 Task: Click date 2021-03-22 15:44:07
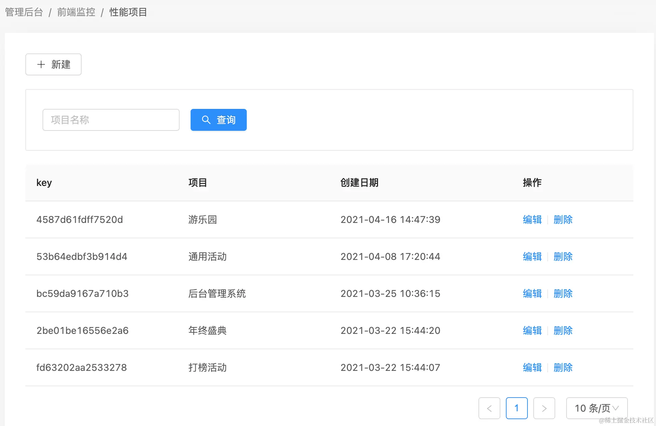pos(390,367)
